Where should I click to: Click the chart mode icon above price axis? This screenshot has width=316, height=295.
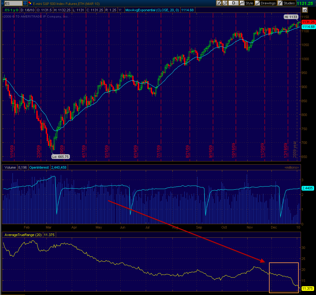(x=305, y=10)
